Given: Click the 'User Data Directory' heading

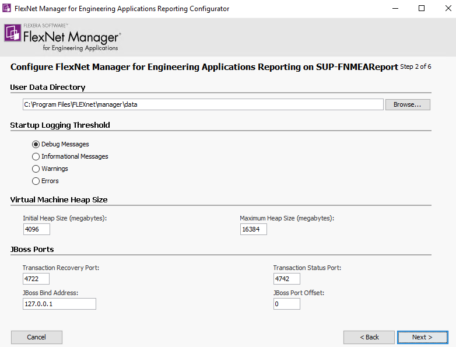Looking at the screenshot, I should 48,87.
